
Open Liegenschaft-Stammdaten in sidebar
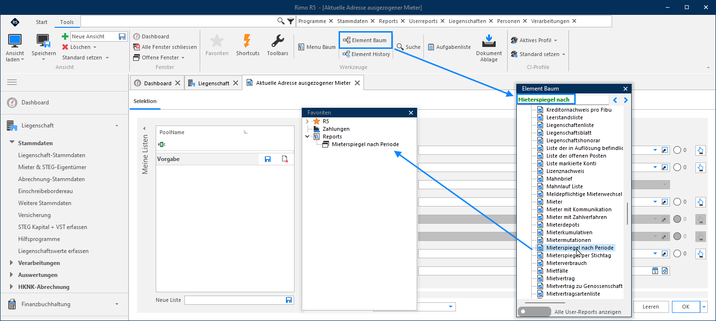pyautogui.click(x=52, y=155)
